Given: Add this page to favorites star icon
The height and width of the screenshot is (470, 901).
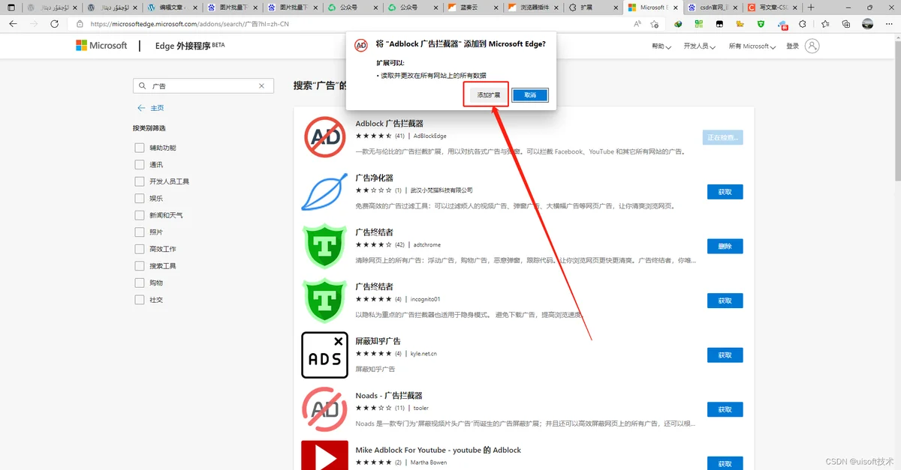Looking at the screenshot, I should click(x=656, y=23).
